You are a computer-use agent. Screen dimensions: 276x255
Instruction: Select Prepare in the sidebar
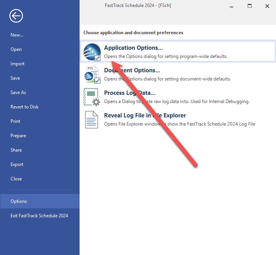point(18,136)
